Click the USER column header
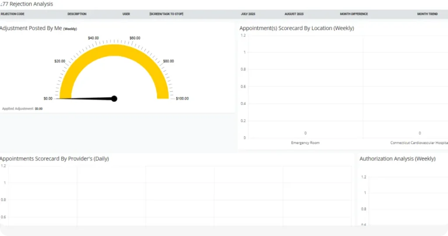 click(126, 14)
